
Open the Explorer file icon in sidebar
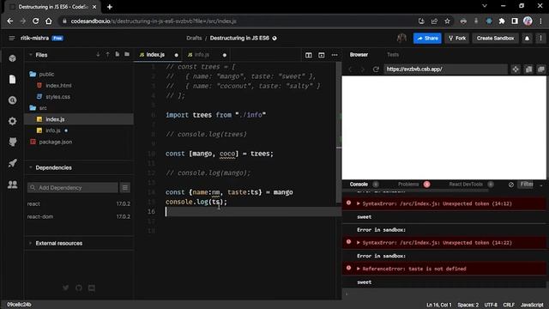pos(12,79)
